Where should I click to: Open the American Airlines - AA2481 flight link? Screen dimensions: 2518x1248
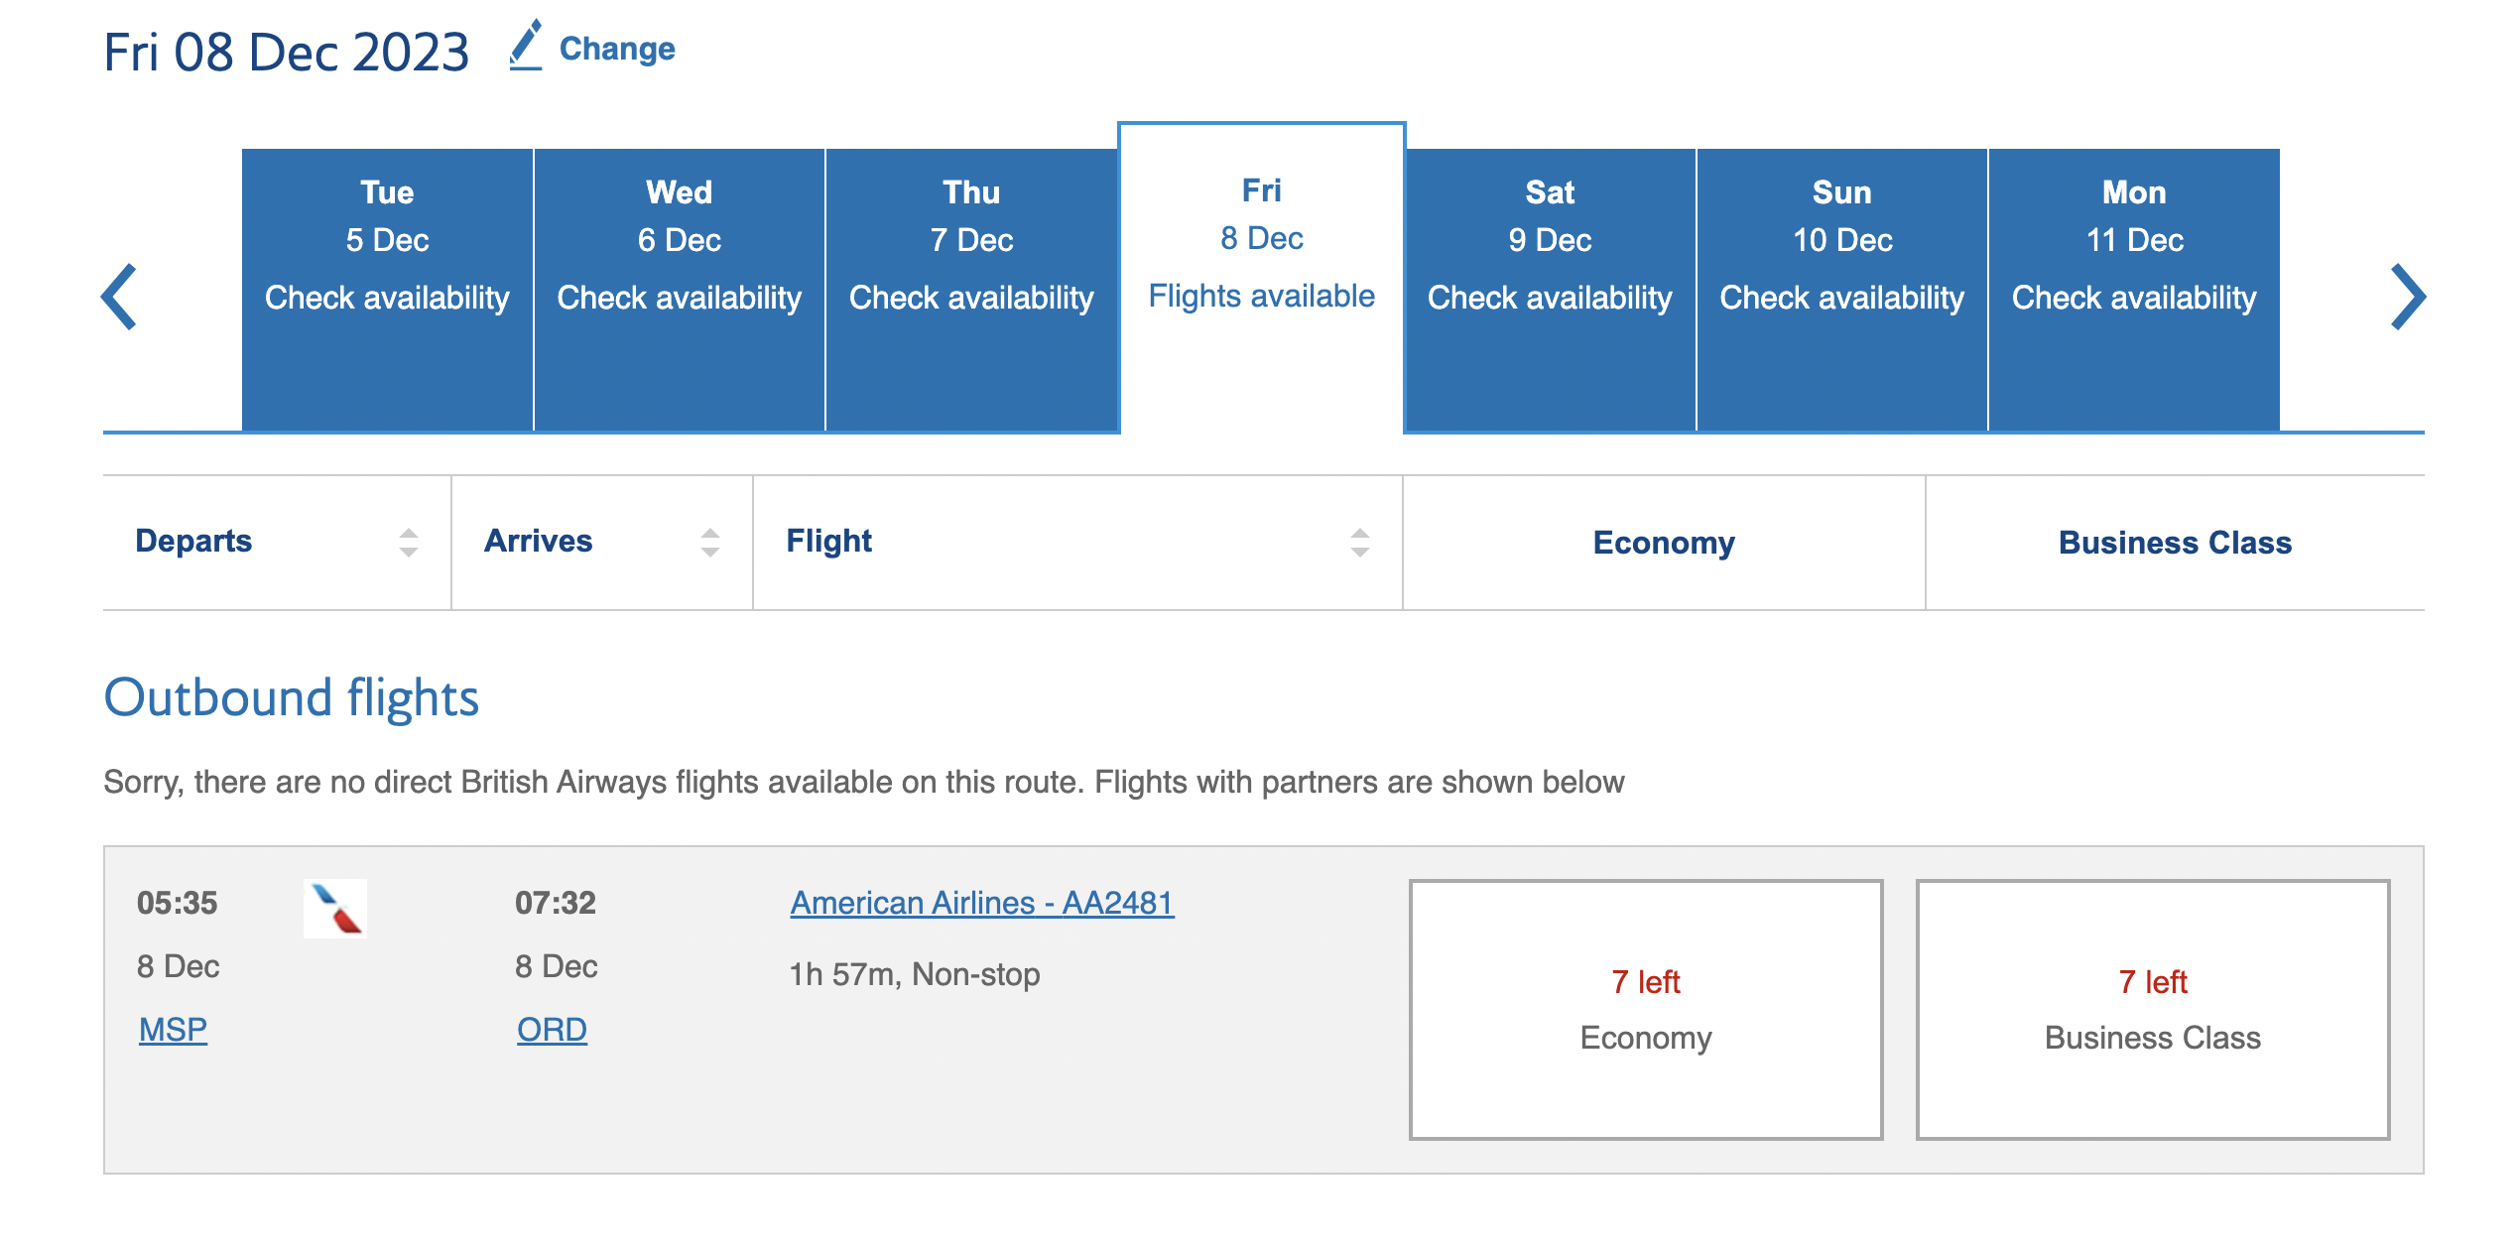point(980,903)
